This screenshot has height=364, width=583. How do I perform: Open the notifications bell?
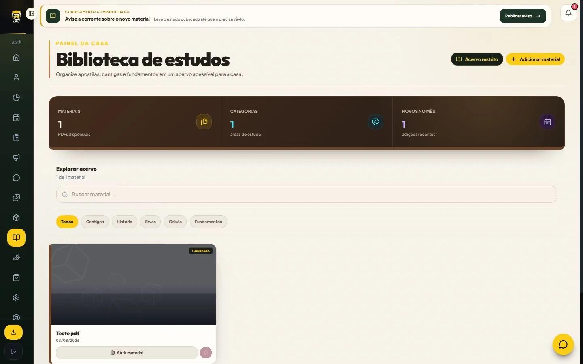(568, 13)
